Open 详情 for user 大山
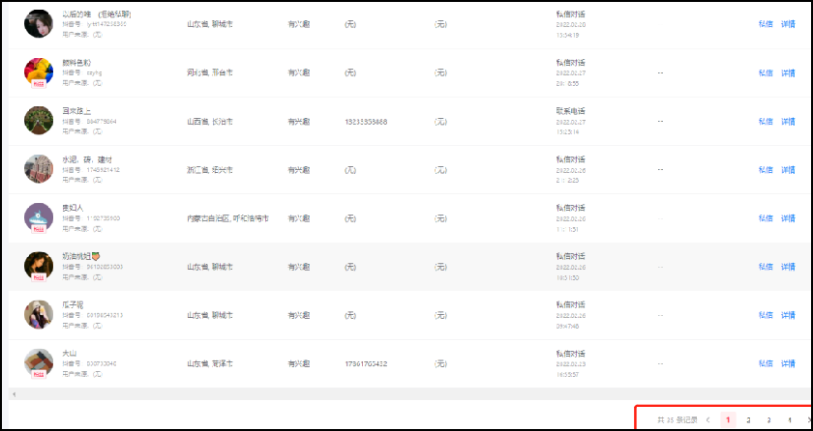Image resolution: width=813 pixels, height=431 pixels. pos(788,363)
